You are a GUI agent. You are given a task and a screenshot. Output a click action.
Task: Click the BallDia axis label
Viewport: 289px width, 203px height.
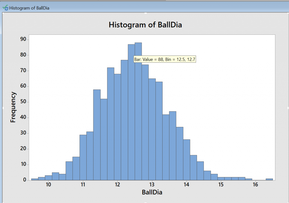pyautogui.click(x=152, y=192)
